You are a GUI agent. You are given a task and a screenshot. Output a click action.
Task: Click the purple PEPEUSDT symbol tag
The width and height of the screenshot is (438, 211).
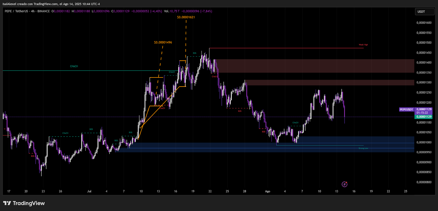tap(406, 109)
